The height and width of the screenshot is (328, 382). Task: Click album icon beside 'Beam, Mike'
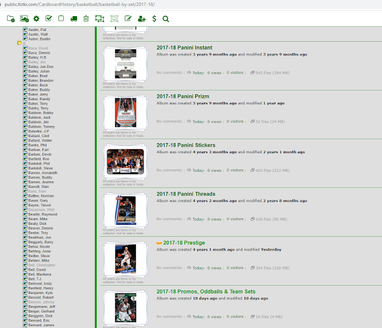(25, 219)
